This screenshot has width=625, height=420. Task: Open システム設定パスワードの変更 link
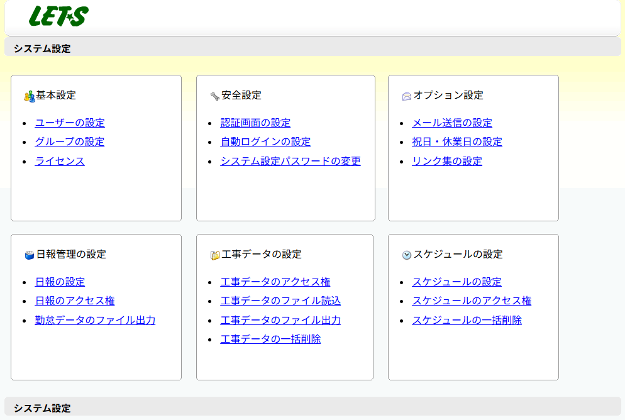290,162
